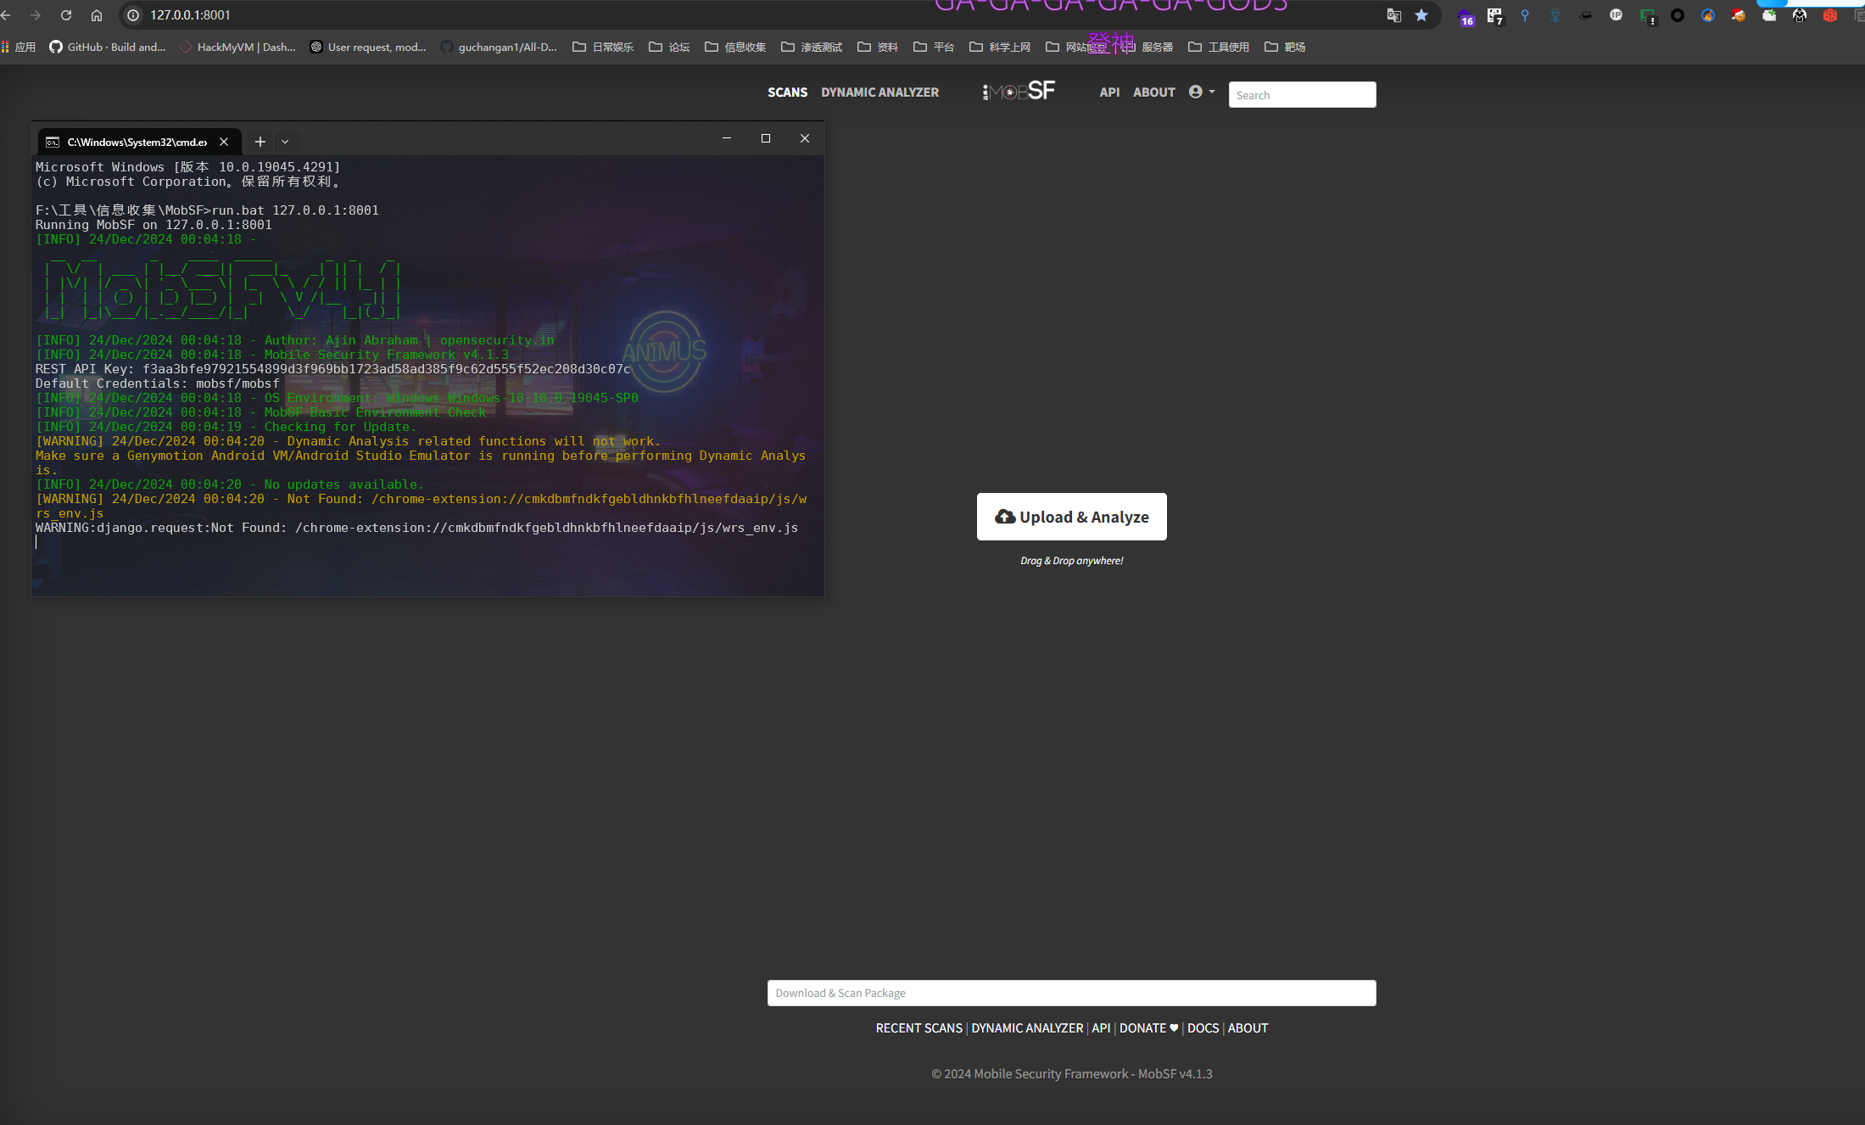Expand the 服务器 bookmark folder
Image resolution: width=1865 pixels, height=1125 pixels.
point(1148,48)
